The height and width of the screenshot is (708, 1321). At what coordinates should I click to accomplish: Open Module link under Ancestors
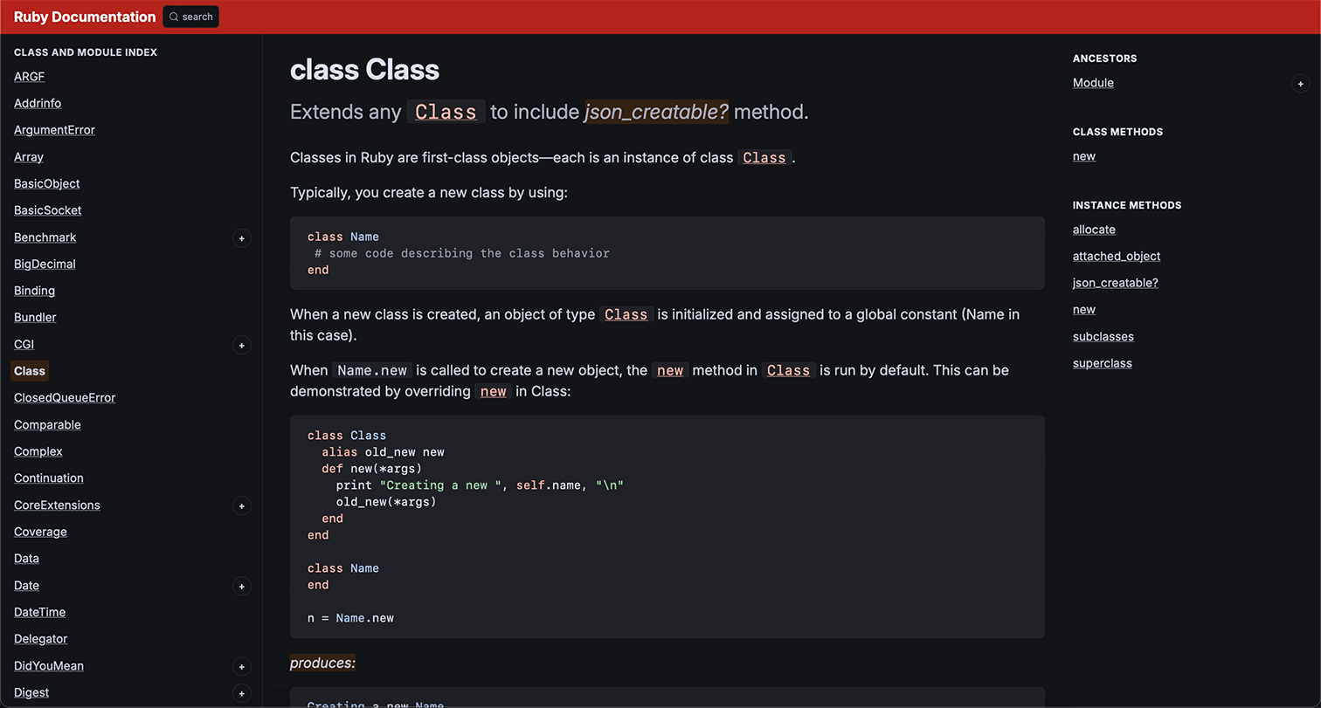(1093, 83)
